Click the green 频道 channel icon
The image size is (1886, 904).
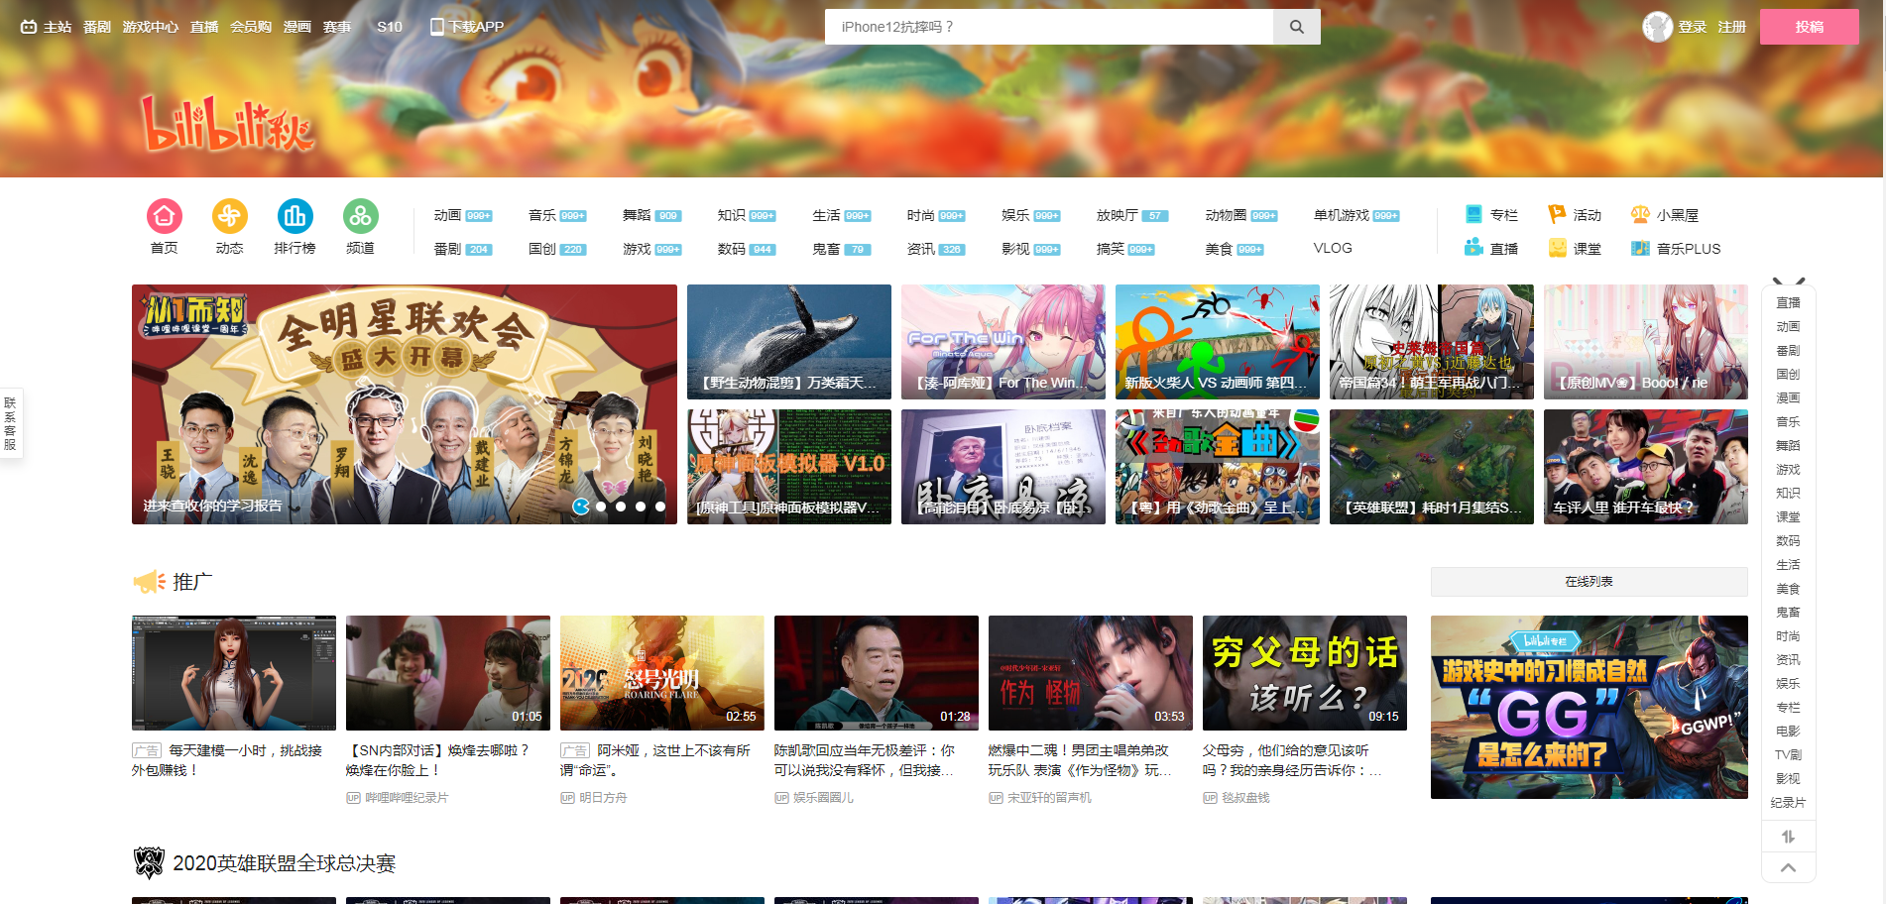click(360, 216)
